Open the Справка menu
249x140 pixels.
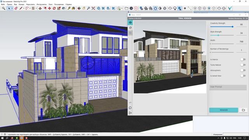(68, 4)
